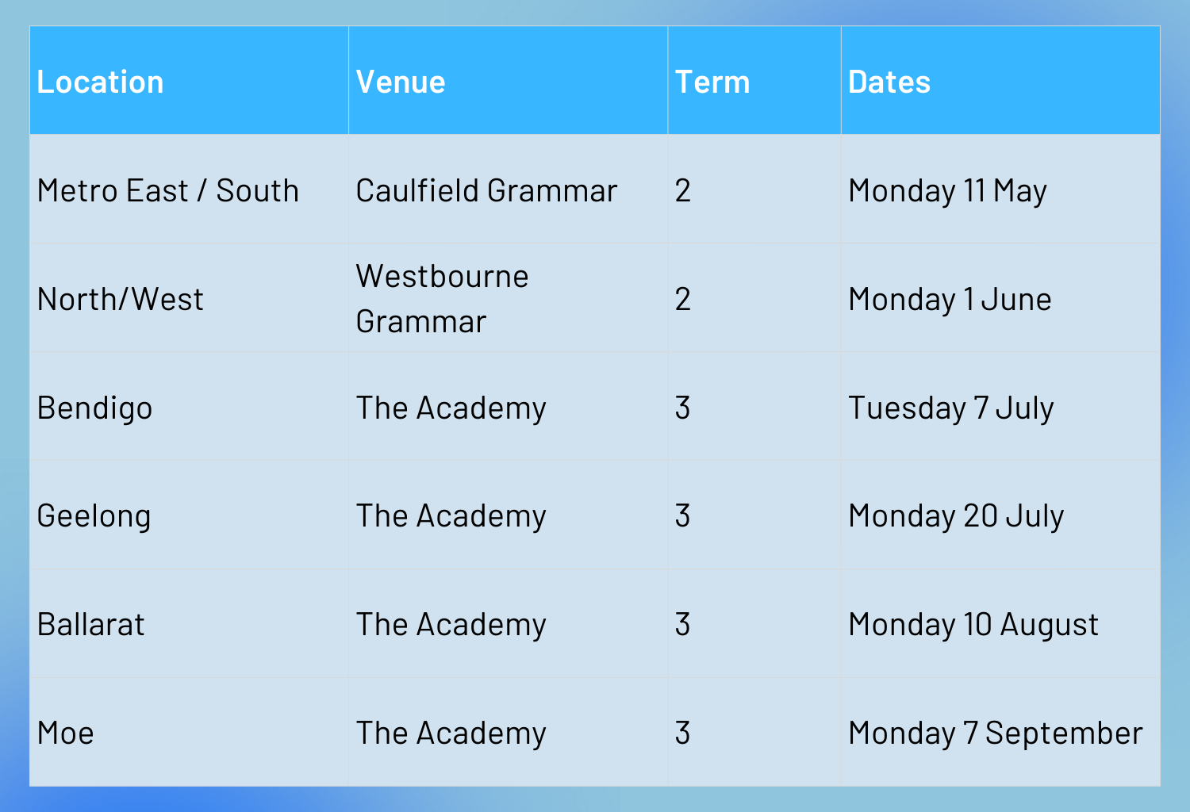The width and height of the screenshot is (1190, 812).
Task: Select the Monday 20 July date
Action: click(956, 516)
